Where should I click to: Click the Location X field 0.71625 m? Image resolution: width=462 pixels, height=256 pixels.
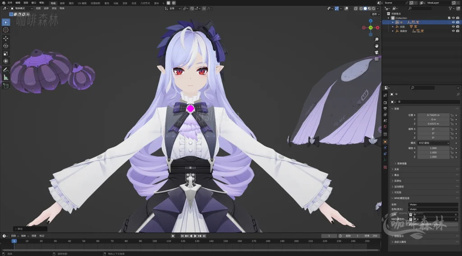pos(434,115)
